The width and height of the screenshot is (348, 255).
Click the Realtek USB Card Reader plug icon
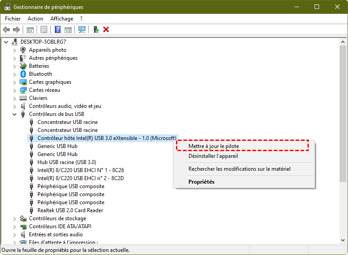point(32,210)
